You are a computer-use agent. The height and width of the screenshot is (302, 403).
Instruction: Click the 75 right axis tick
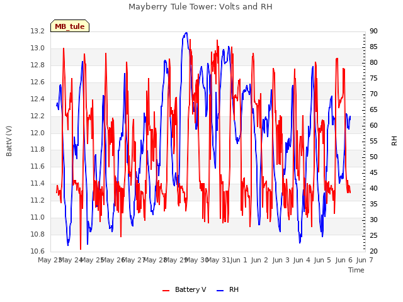tap(373, 78)
